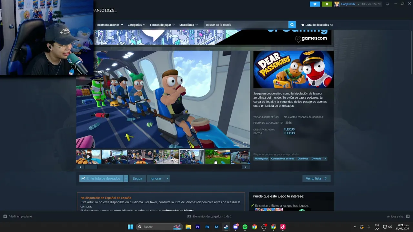Image resolution: width=413 pixels, height=232 pixels.
Task: Click the Ver tu lista button
Action: (317, 179)
